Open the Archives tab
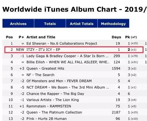Viewport: 147px width, 121px height. click(18, 23)
